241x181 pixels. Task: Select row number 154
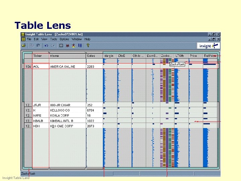28,66
